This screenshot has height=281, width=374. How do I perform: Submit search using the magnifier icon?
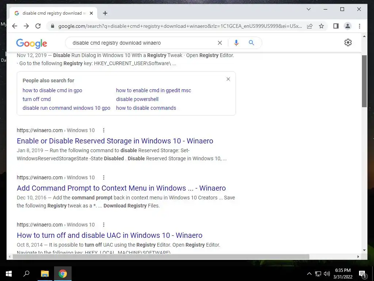251,43
